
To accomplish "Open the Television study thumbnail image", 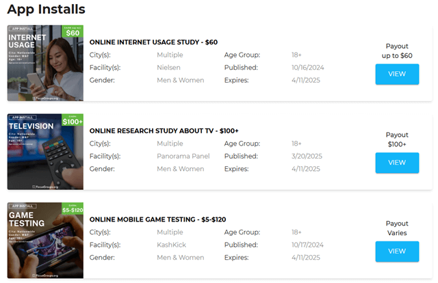I will pos(45,152).
